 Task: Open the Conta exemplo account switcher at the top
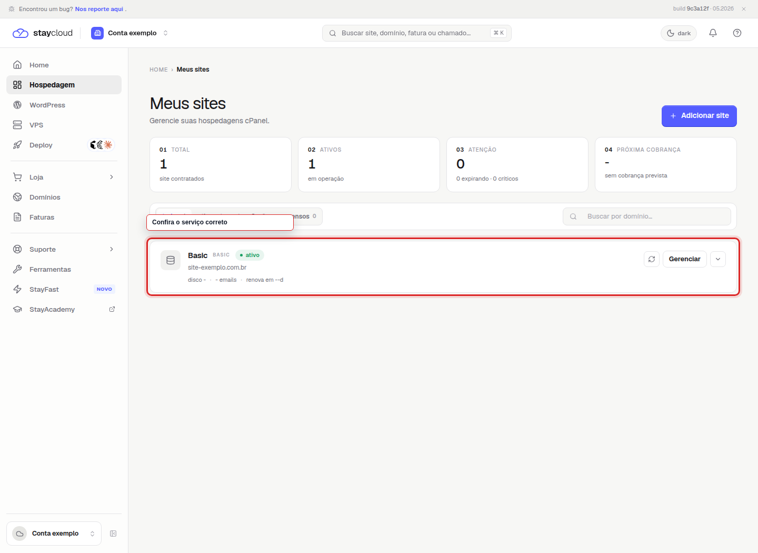pos(130,33)
